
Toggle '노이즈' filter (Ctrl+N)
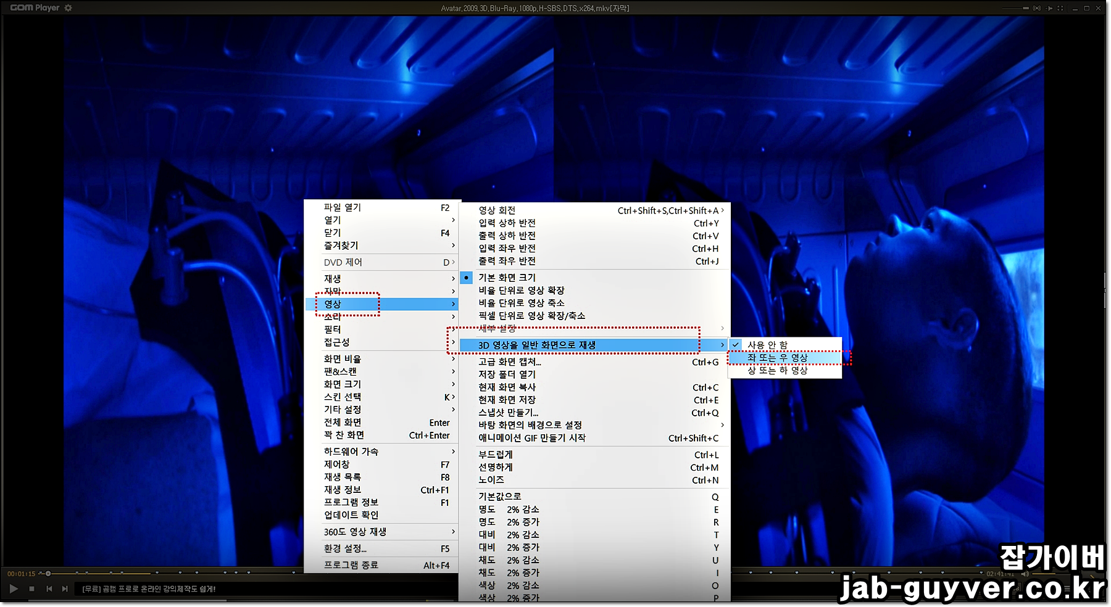594,480
